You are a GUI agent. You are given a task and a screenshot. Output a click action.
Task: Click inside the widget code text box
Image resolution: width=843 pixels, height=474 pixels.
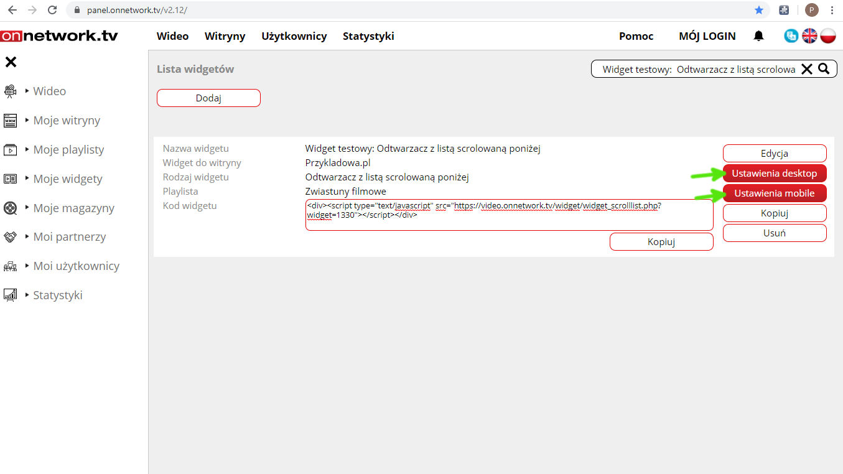[509, 215]
